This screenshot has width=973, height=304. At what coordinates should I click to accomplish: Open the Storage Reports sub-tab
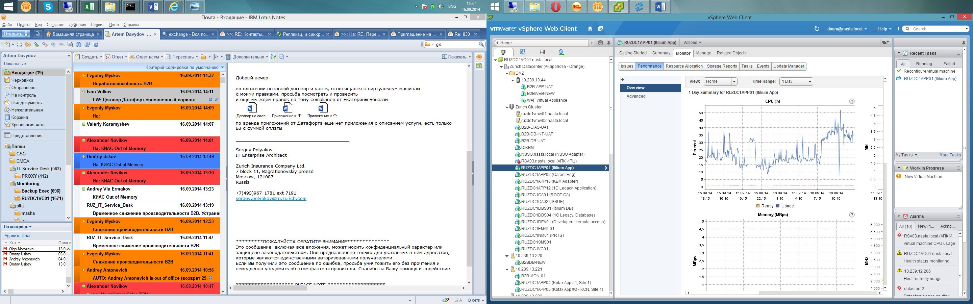pos(722,66)
